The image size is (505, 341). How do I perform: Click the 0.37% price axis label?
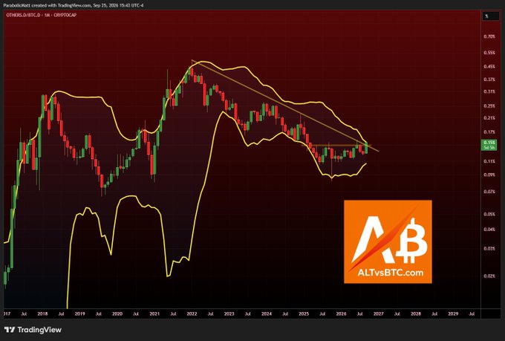pos(489,79)
